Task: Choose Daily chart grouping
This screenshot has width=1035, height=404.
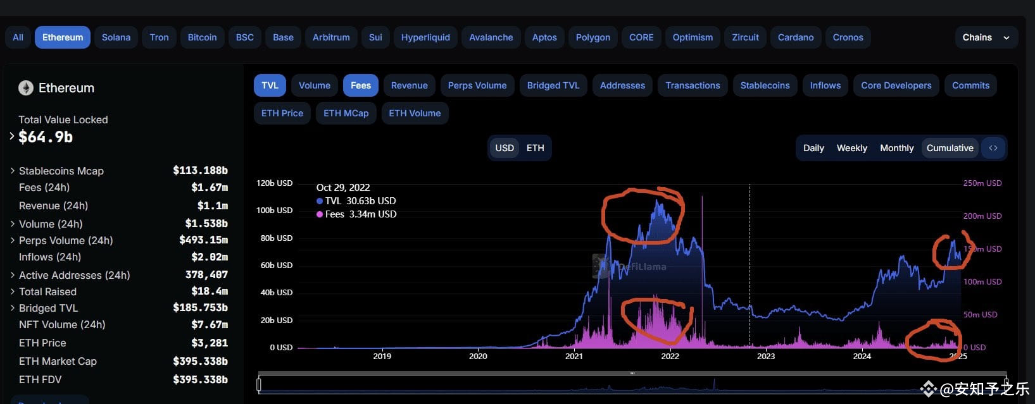Action: coord(813,148)
